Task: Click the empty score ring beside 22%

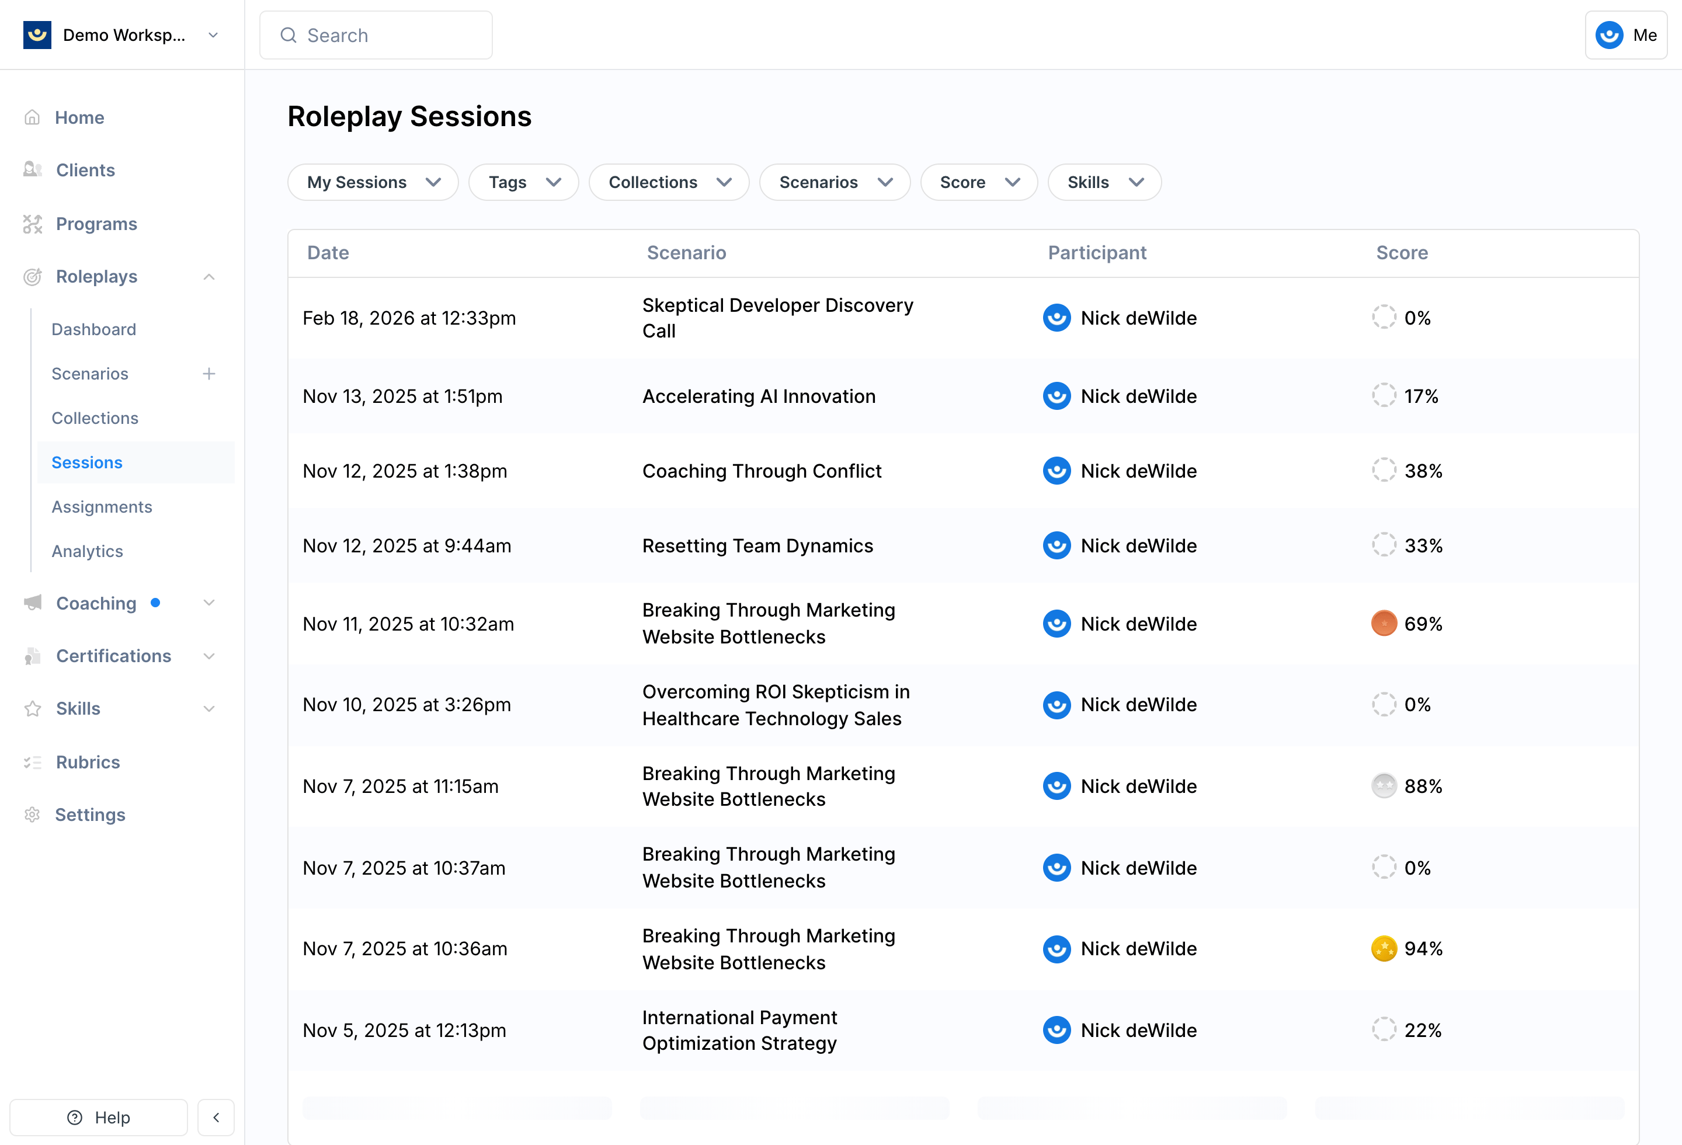Action: point(1384,1029)
